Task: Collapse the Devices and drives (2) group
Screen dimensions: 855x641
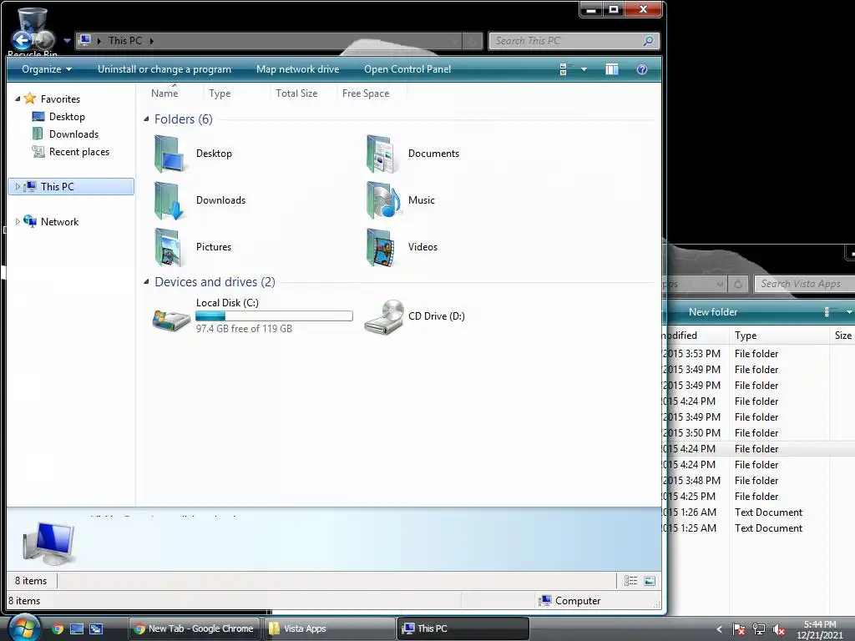Action: pyautogui.click(x=146, y=282)
